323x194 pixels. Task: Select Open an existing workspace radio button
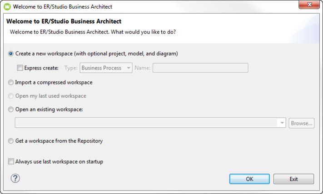11,109
